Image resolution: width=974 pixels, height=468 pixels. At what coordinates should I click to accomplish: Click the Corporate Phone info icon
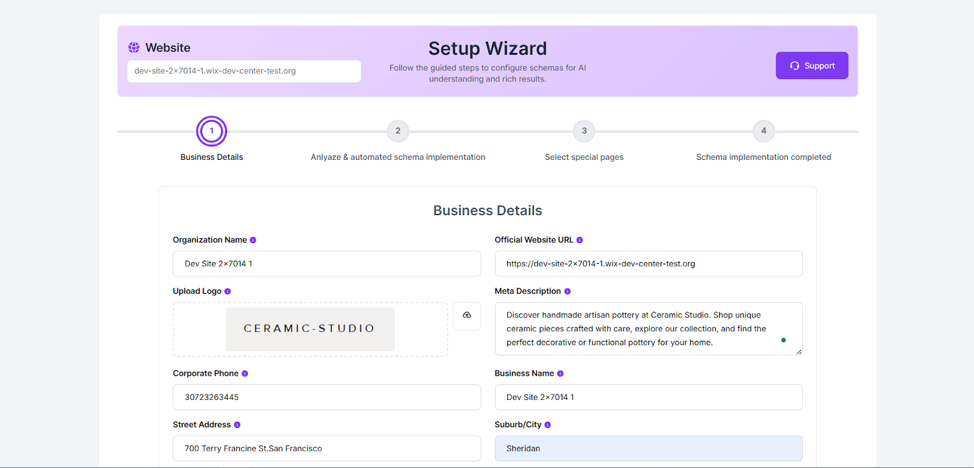(245, 374)
